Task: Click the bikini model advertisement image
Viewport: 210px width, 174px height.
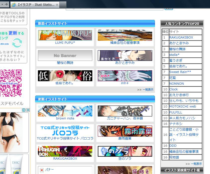Action: 11,132
